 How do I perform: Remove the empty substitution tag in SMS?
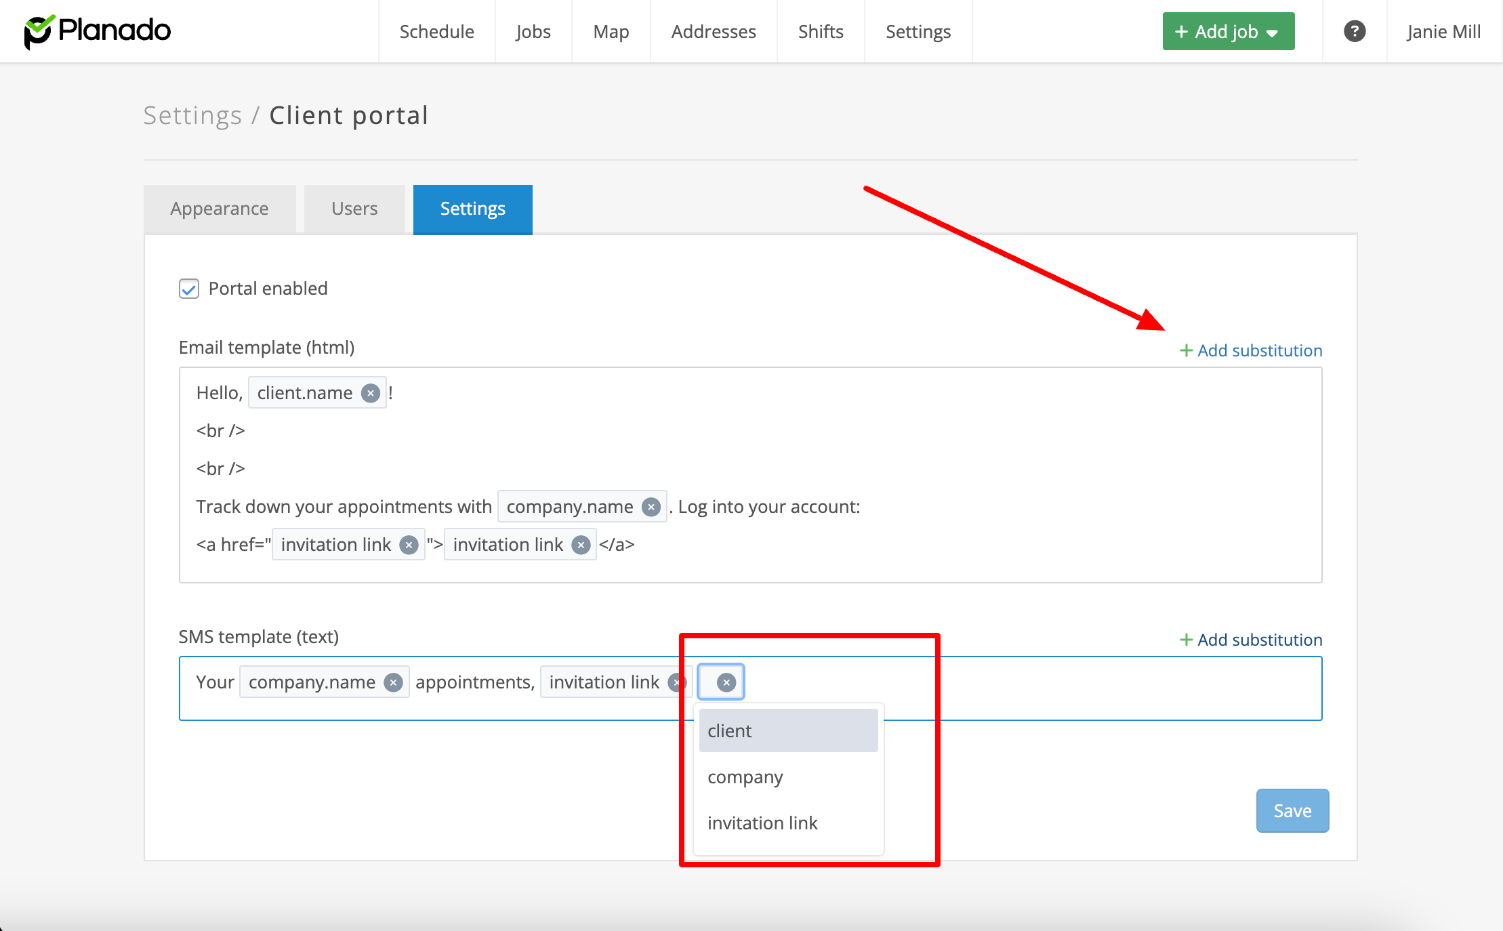(x=726, y=682)
